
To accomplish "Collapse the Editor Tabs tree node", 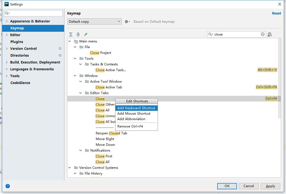I will [x=80, y=93].
